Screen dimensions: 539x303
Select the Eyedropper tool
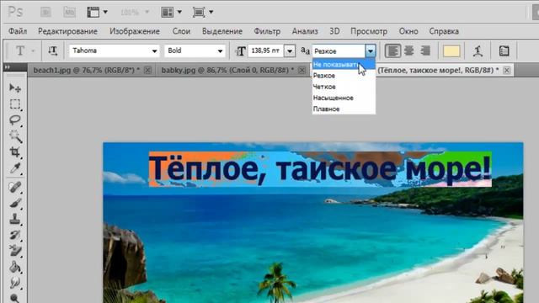(x=15, y=168)
